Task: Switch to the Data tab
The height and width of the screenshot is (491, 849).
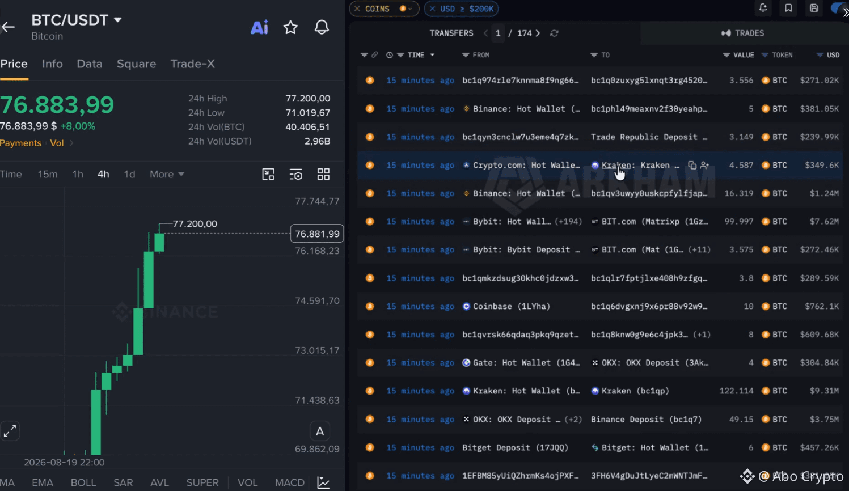Action: pyautogui.click(x=90, y=64)
